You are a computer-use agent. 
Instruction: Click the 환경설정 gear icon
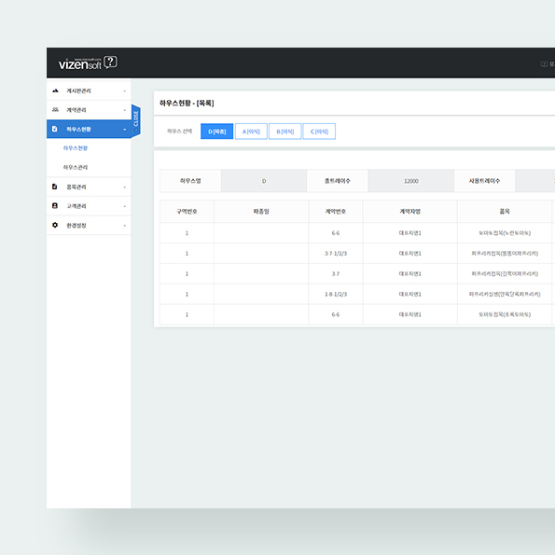[55, 225]
